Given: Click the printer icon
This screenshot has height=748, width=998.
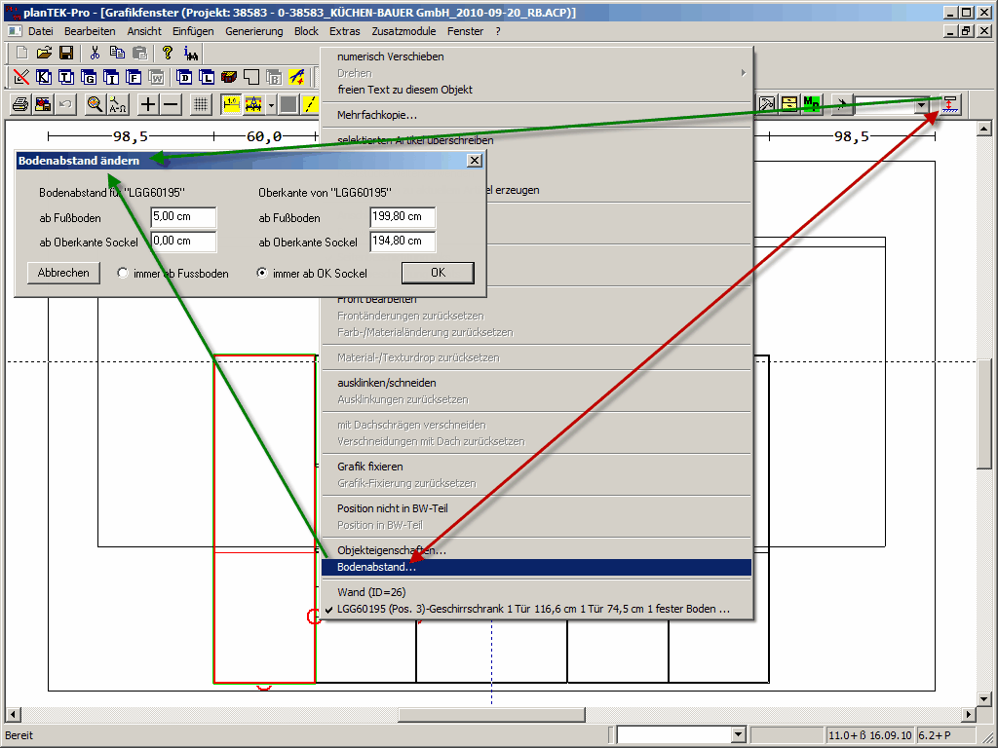Looking at the screenshot, I should pos(19,104).
